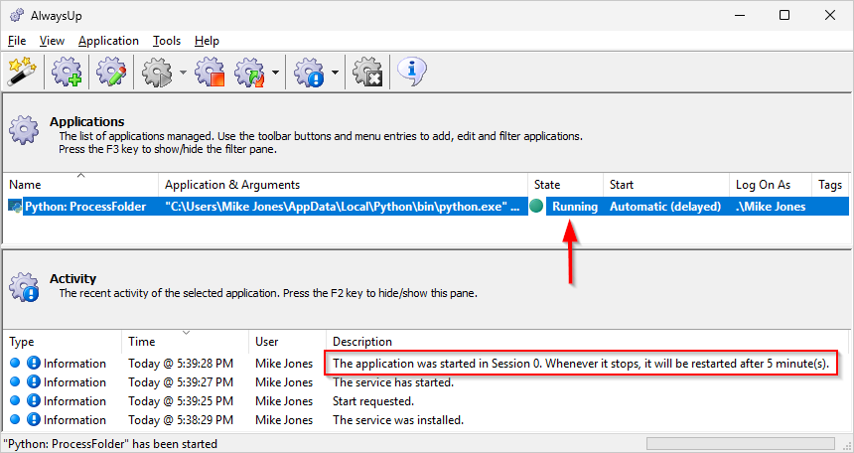
Task: Click the Running state text
Action: 575,207
